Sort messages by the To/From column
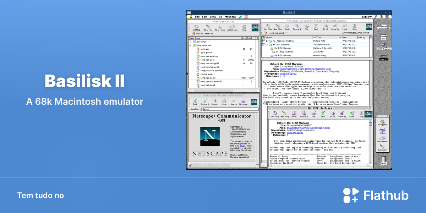Viewport: 426px width, 213px height. coord(326,37)
